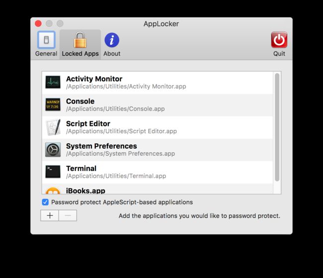The image size is (323, 278).
Task: Click the Script Editor app icon
Action: tap(53, 127)
